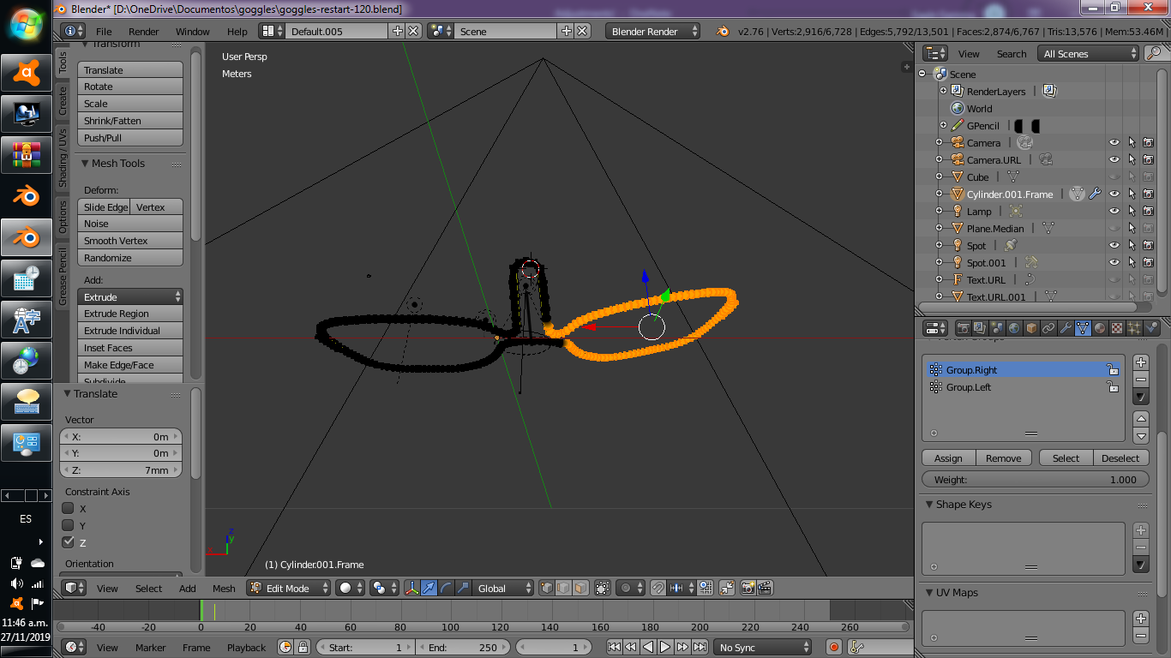Open the Global orientation dropdown
This screenshot has height=658, width=1171.
click(504, 588)
